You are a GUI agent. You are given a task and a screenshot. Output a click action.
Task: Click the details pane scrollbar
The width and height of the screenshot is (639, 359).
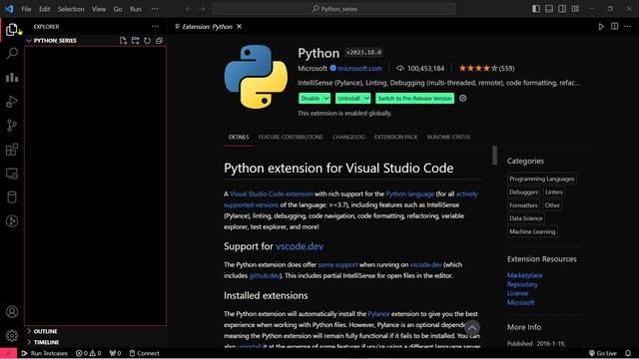(x=495, y=156)
